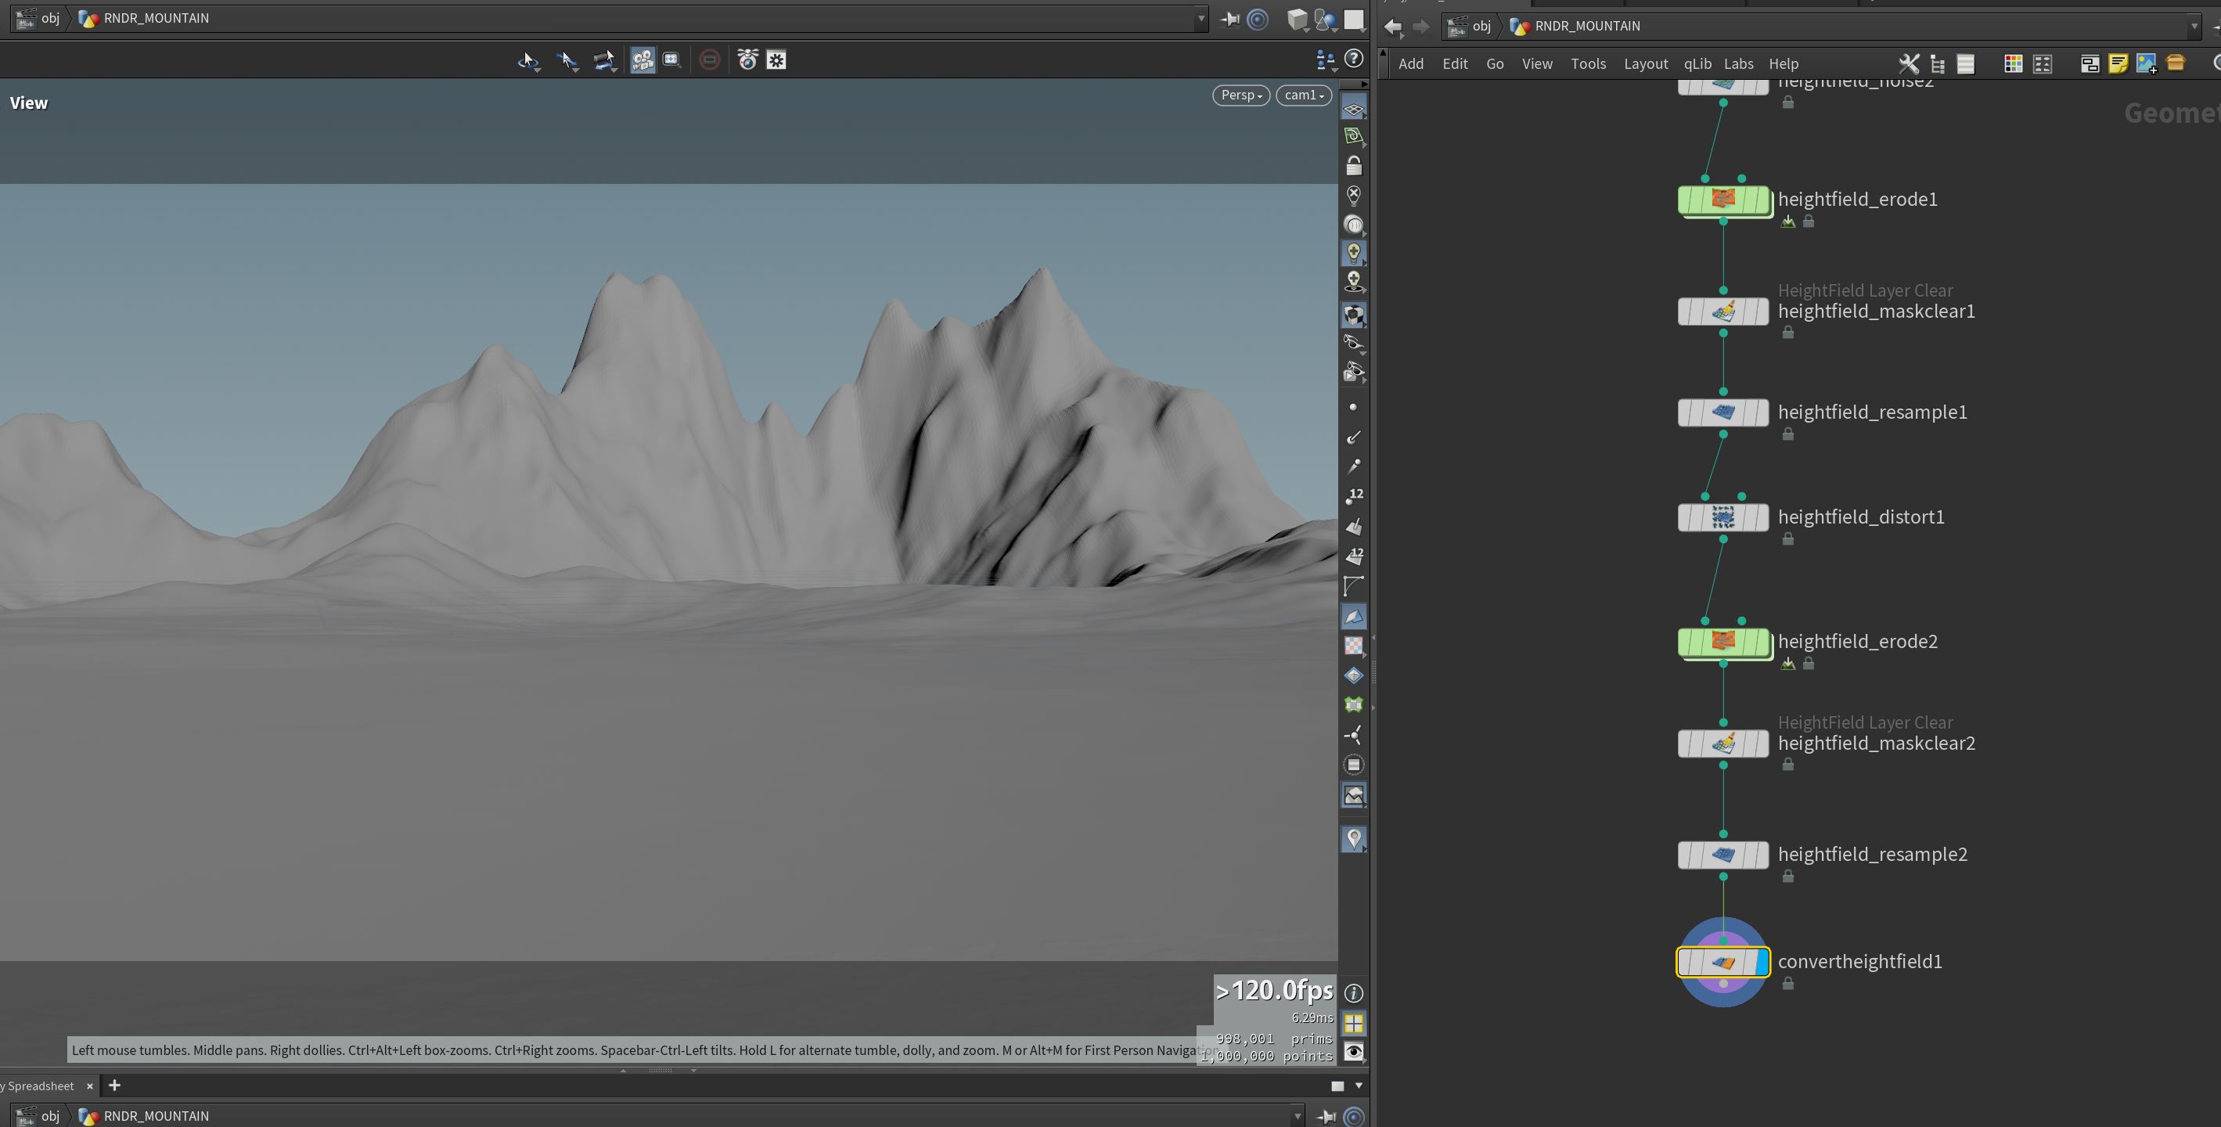Select heightfield_resample1 node label

tap(1872, 412)
